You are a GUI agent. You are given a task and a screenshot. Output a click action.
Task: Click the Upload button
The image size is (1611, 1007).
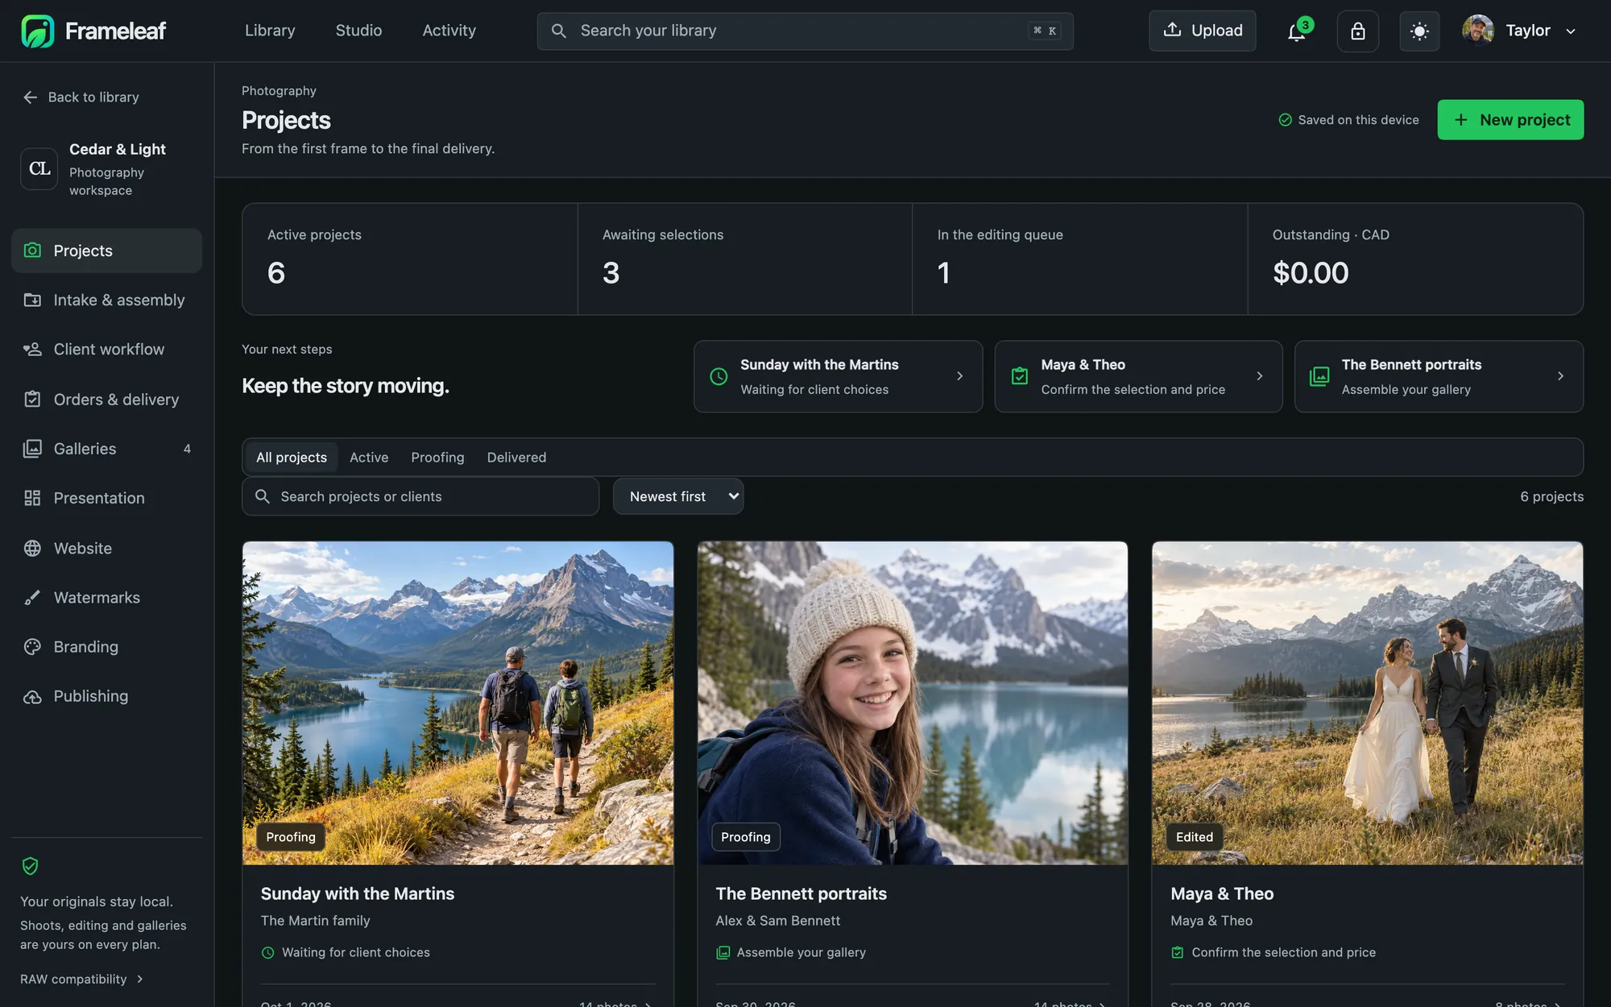[x=1203, y=31]
